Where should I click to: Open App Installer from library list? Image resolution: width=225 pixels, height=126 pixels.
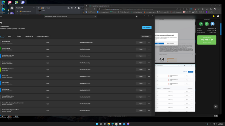click(x=141, y=83)
